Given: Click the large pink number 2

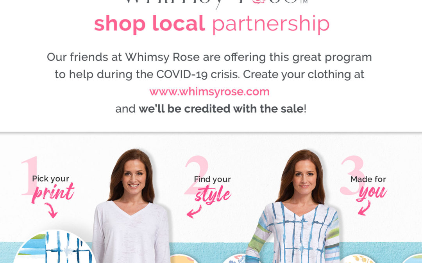Looking at the screenshot, I should tap(197, 175).
